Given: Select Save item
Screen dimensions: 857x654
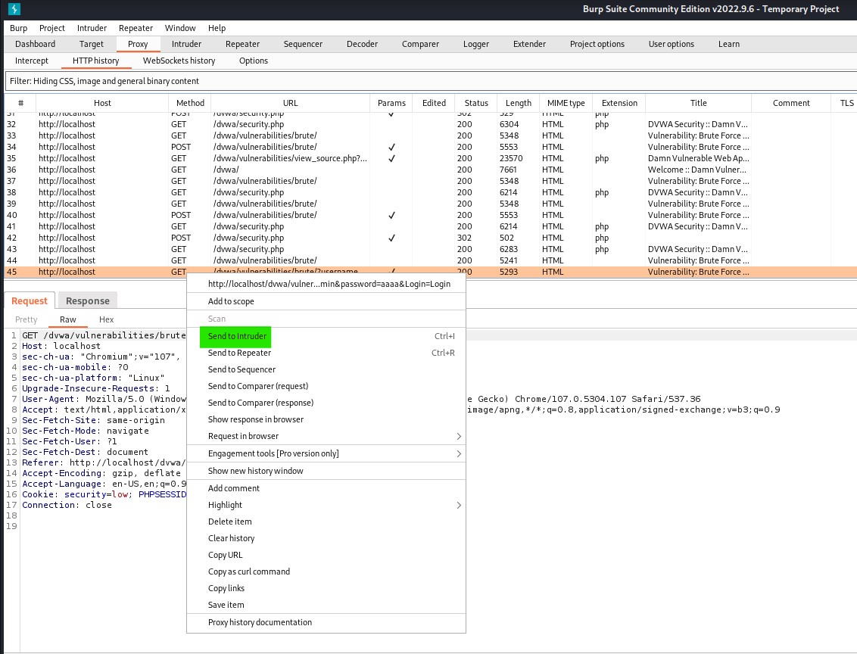Looking at the screenshot, I should coord(326,605).
